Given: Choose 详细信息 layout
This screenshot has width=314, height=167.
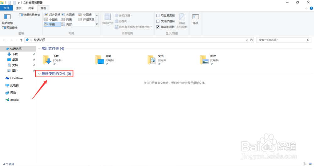Looking at the screenshot, I should pos(86,20).
